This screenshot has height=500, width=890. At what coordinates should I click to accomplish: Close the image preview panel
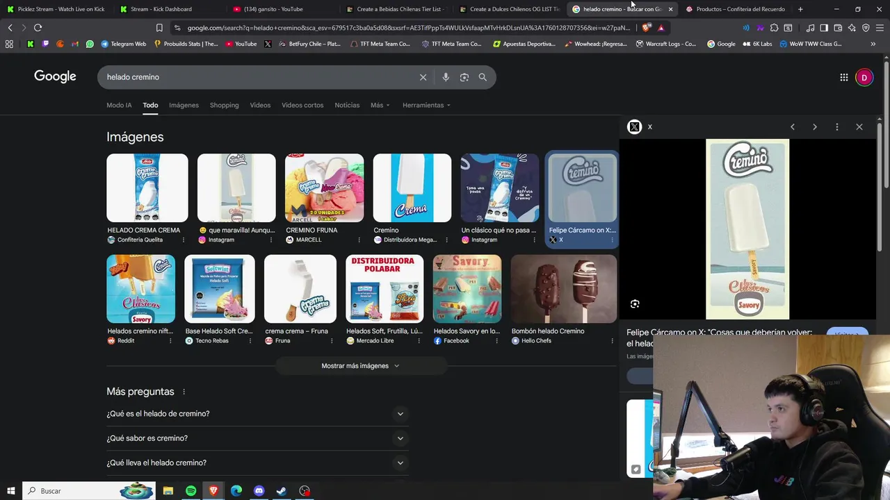[859, 127]
